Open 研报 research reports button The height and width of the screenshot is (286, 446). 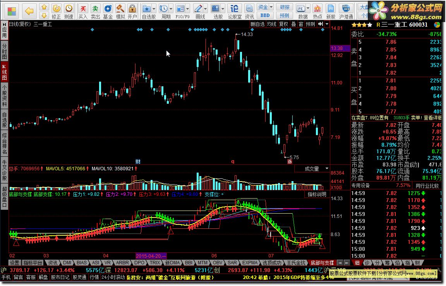(285, 7)
